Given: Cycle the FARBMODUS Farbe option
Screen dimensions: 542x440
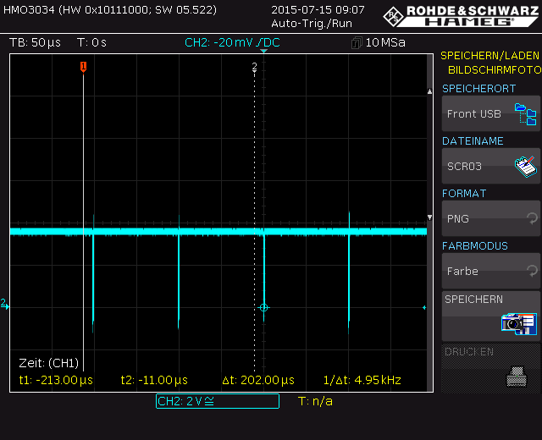Looking at the screenshot, I should click(491, 271).
